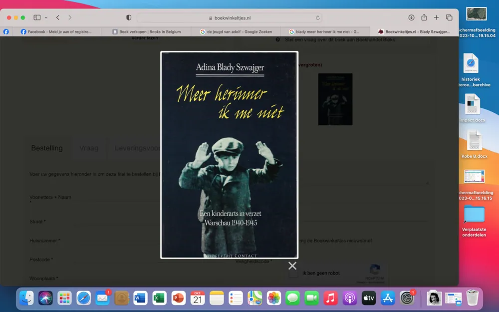Click the enlarged Meer herinner ik me niet cover

click(x=229, y=155)
